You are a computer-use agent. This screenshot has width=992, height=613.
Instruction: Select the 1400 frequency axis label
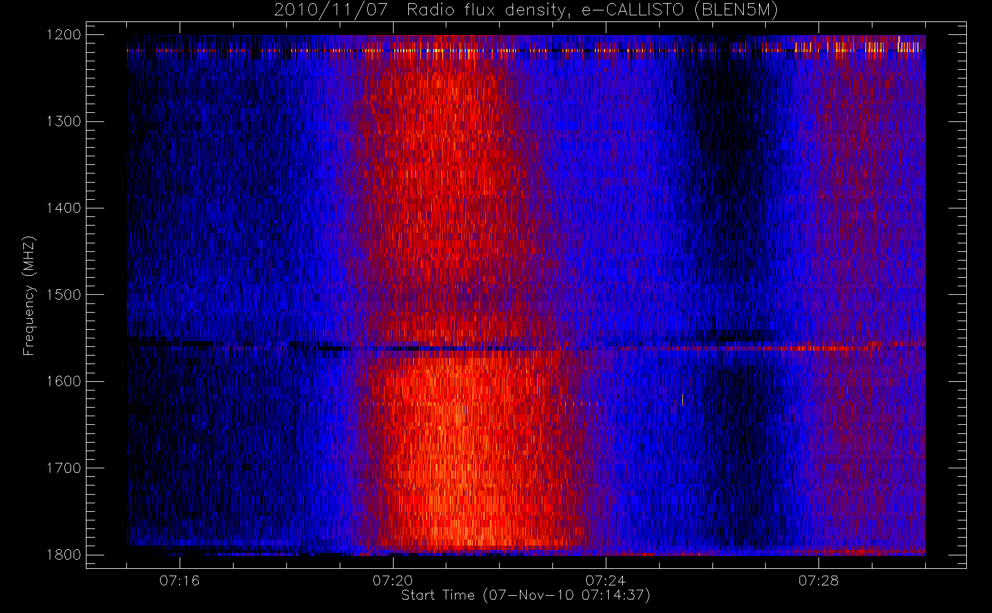click(63, 208)
